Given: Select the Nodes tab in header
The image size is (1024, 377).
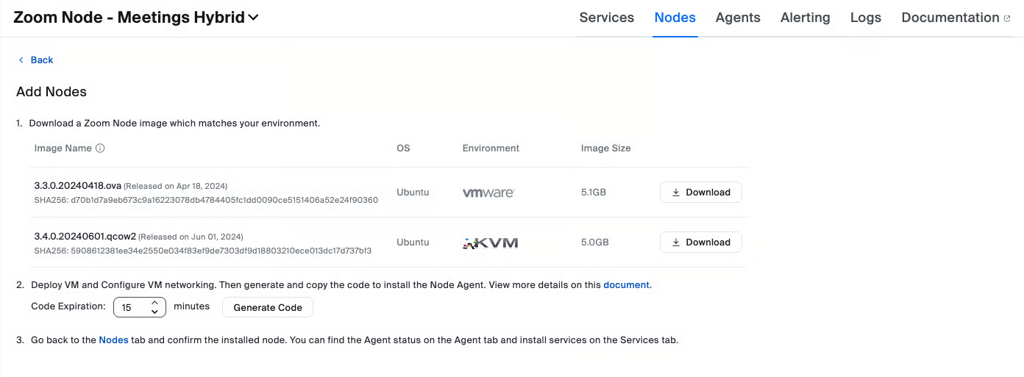Looking at the screenshot, I should tap(675, 18).
